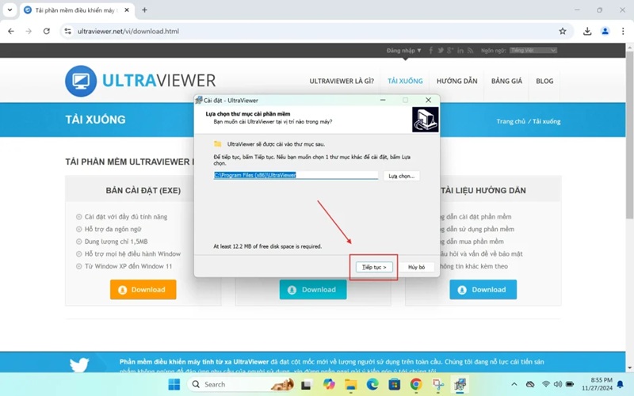Open the LinkedIn icon link

click(460, 51)
